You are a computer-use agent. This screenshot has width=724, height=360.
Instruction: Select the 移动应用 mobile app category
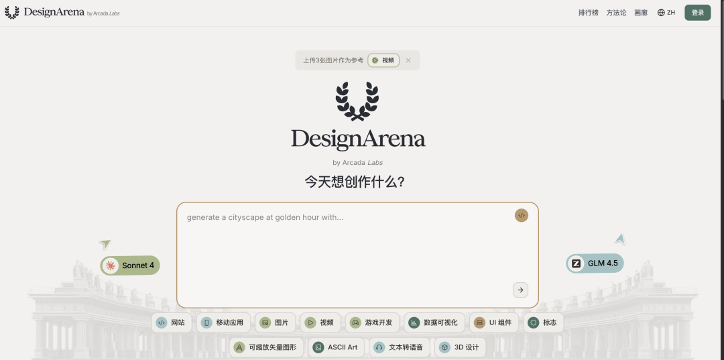click(223, 322)
